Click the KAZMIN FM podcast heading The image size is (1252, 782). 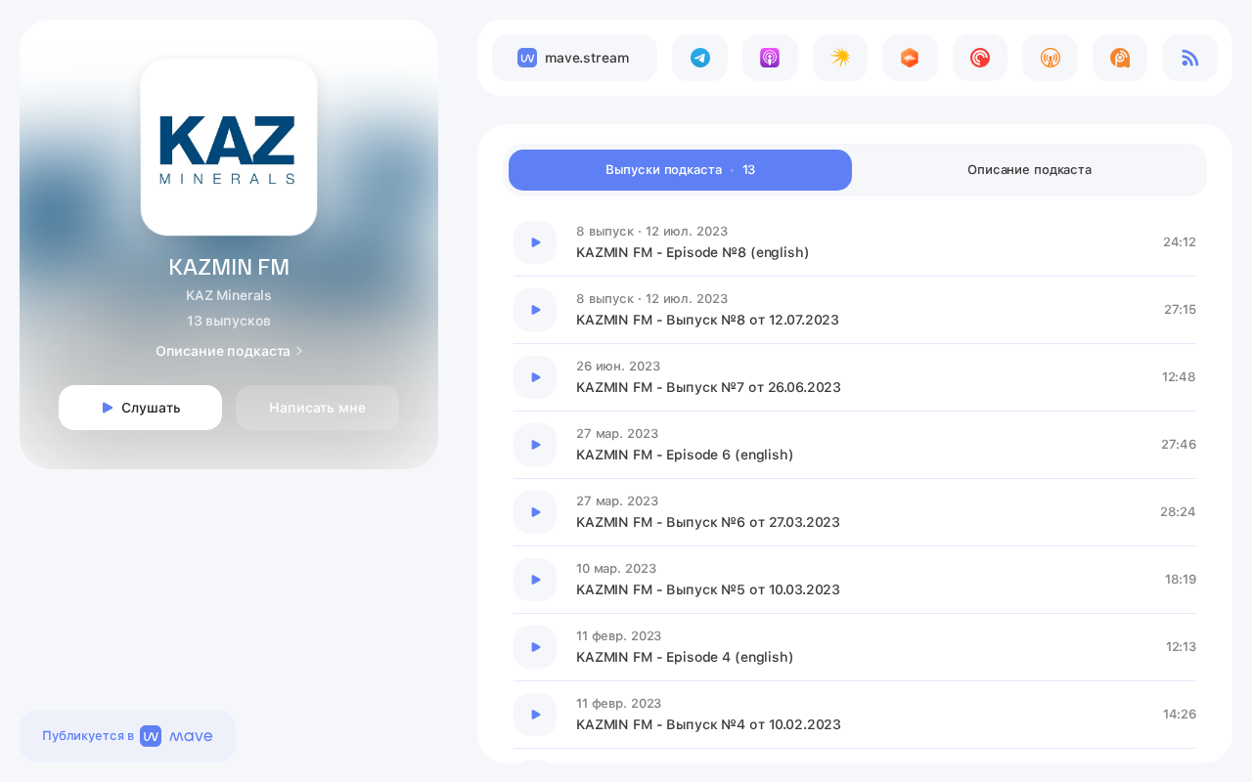(x=229, y=267)
